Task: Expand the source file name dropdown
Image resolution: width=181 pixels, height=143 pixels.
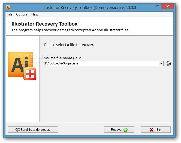Action: coord(161,64)
